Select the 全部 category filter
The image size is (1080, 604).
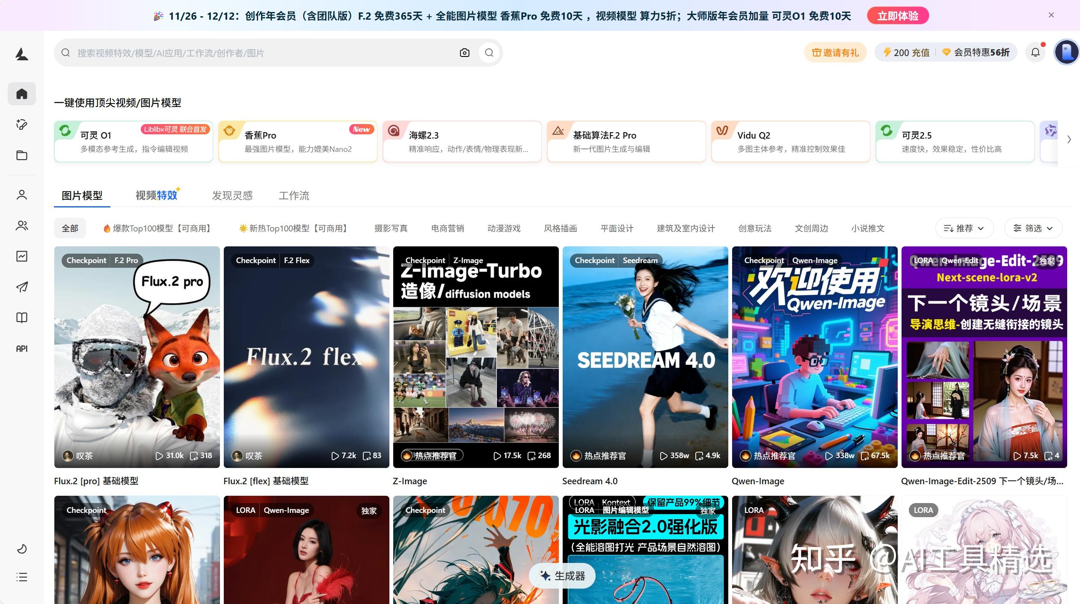(x=70, y=228)
